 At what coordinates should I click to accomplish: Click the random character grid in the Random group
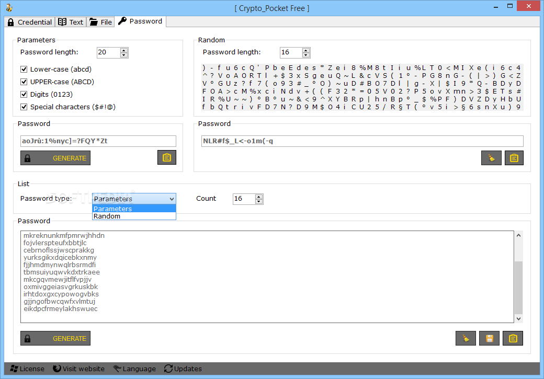(362, 87)
